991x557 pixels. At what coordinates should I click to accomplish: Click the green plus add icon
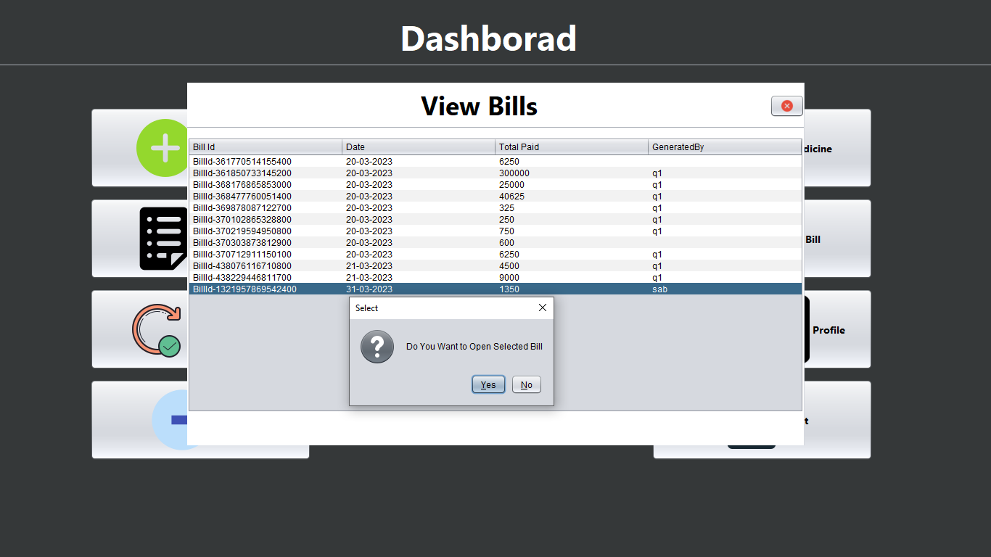163,148
